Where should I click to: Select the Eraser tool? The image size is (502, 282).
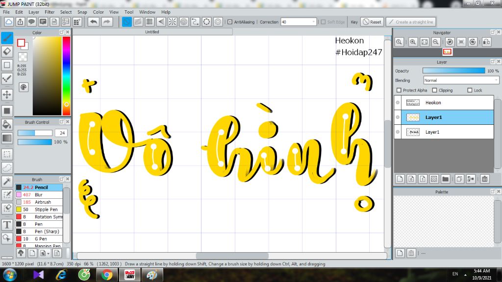pos(7,51)
